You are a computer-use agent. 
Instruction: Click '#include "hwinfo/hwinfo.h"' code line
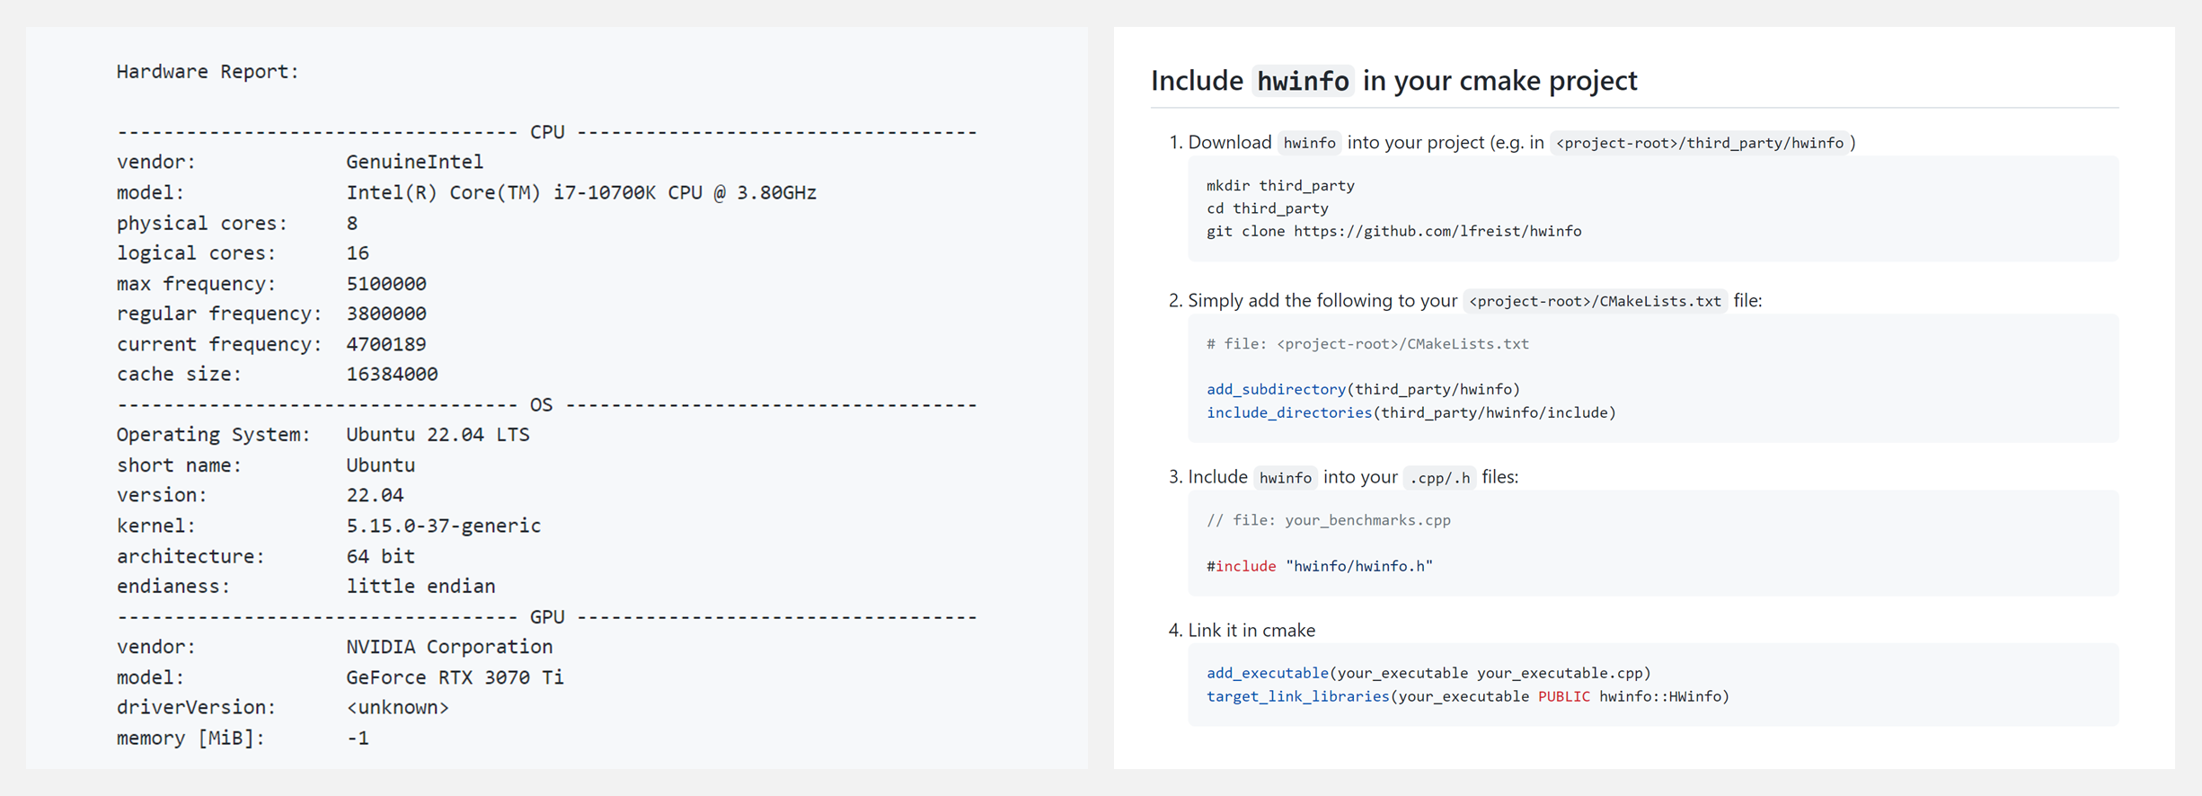tap(1319, 566)
